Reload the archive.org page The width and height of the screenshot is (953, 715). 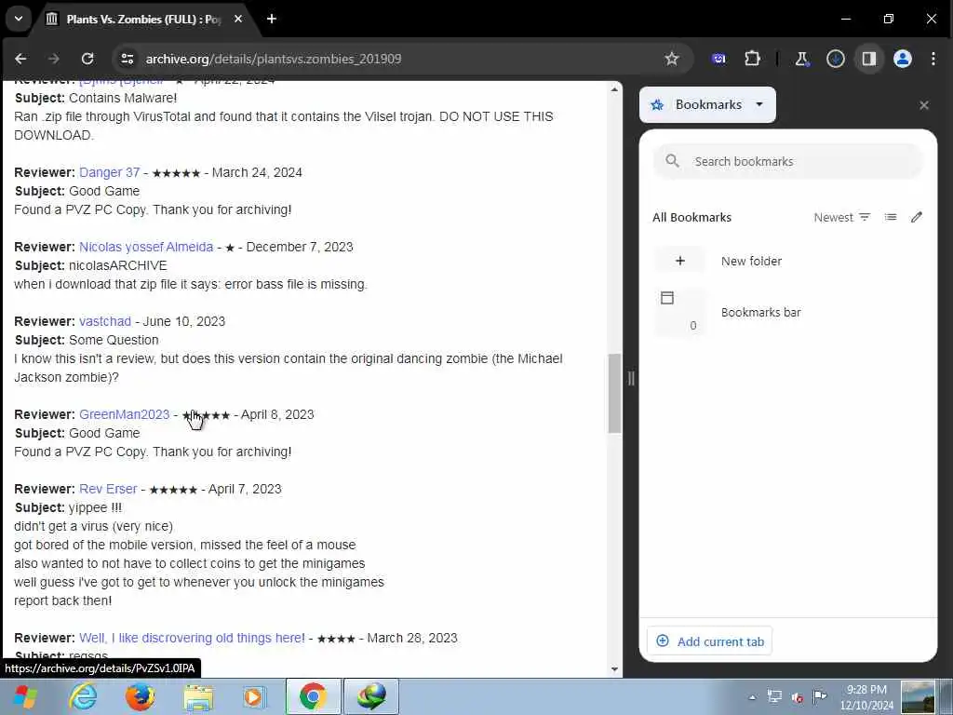(87, 59)
